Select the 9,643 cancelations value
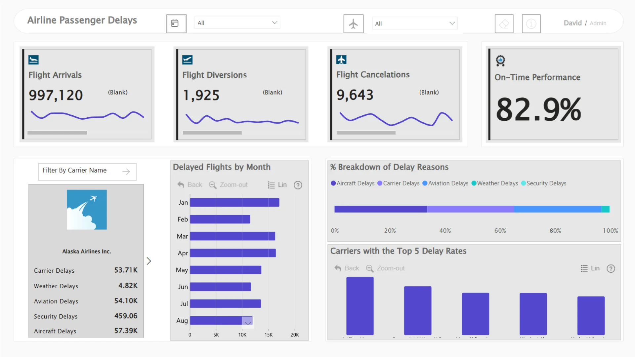Screen dimensions: 635x357 tap(355, 95)
